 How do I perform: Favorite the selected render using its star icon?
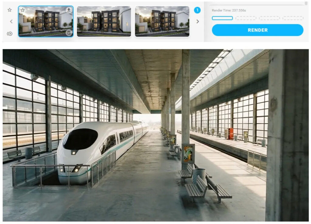[x=22, y=10]
